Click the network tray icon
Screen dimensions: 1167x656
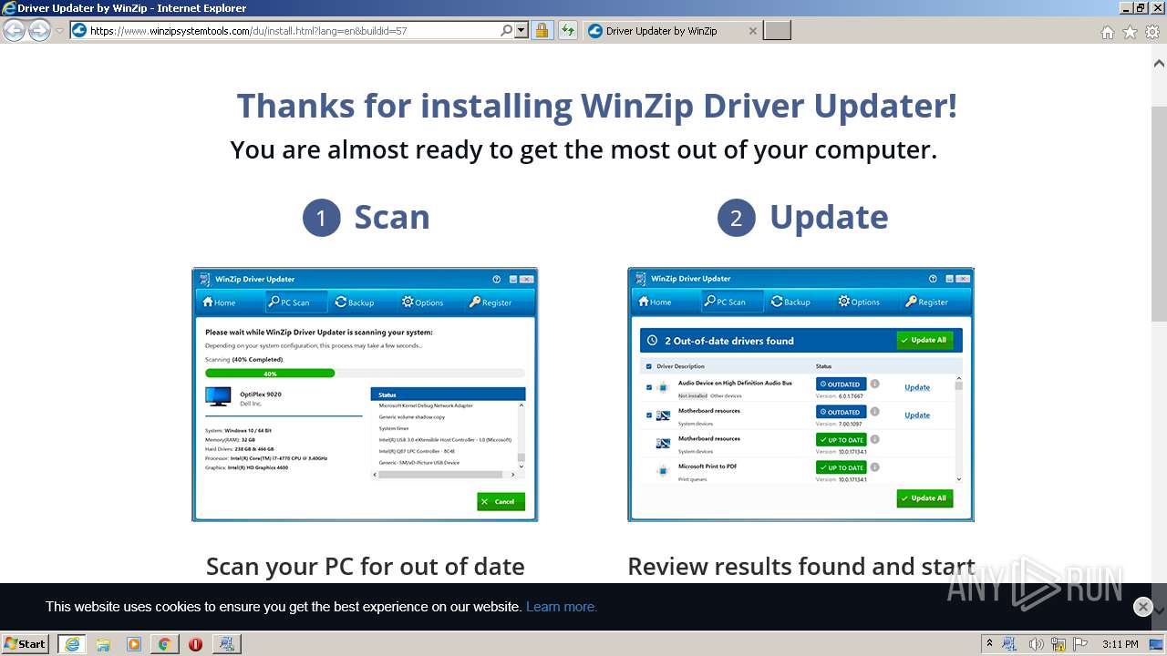pos(1059,643)
